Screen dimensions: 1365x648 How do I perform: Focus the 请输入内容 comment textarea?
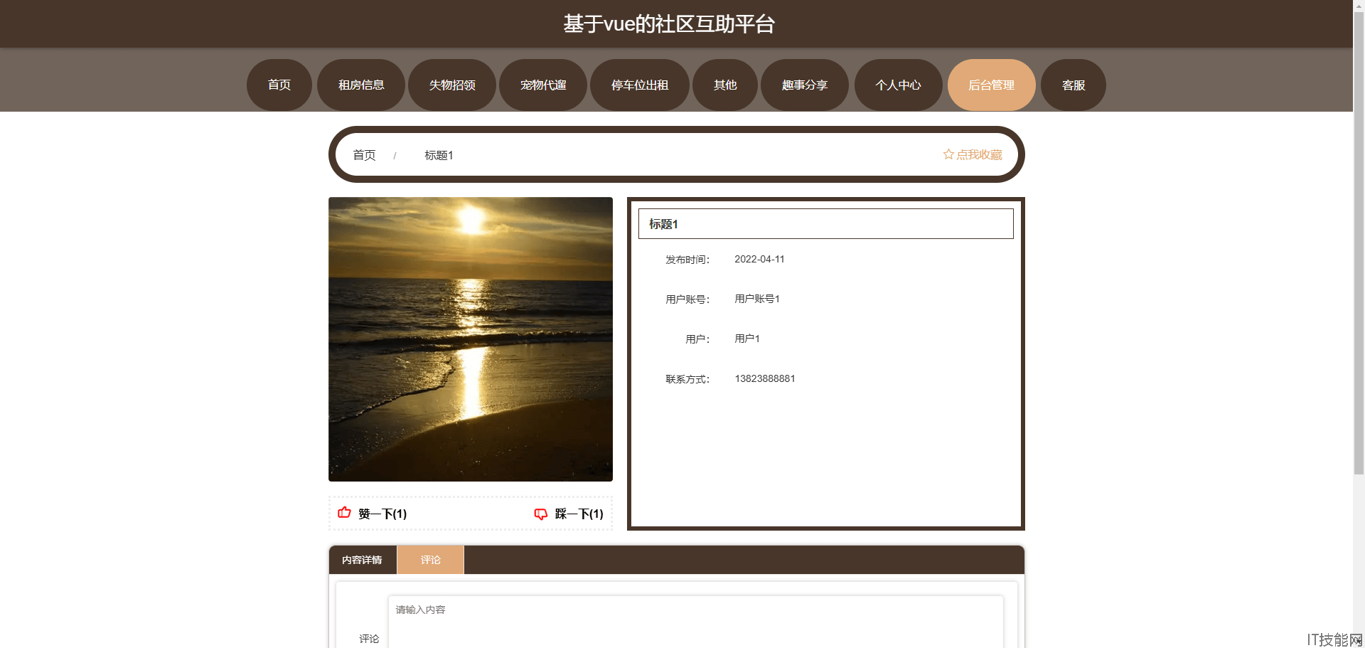click(x=696, y=622)
